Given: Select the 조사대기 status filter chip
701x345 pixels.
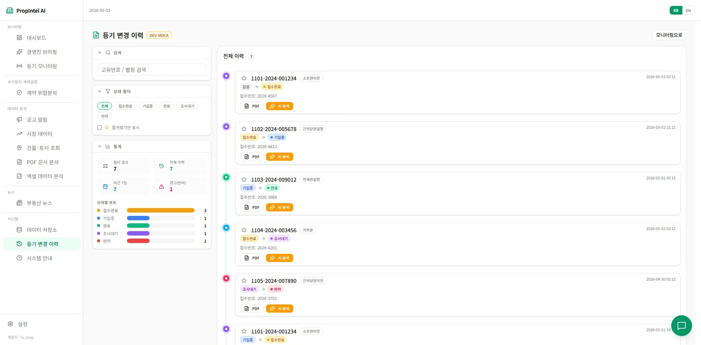Looking at the screenshot, I should (x=187, y=106).
